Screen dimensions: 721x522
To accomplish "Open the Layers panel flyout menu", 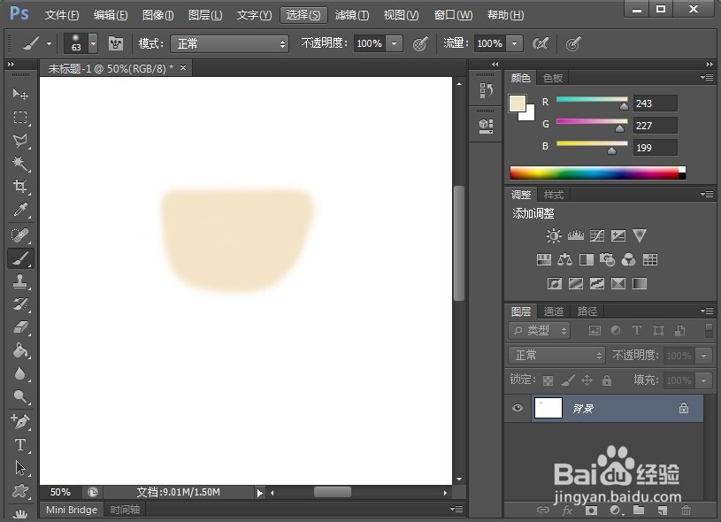I will (707, 311).
